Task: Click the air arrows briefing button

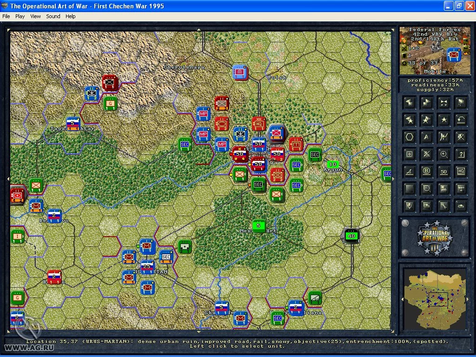Action: tap(461, 189)
